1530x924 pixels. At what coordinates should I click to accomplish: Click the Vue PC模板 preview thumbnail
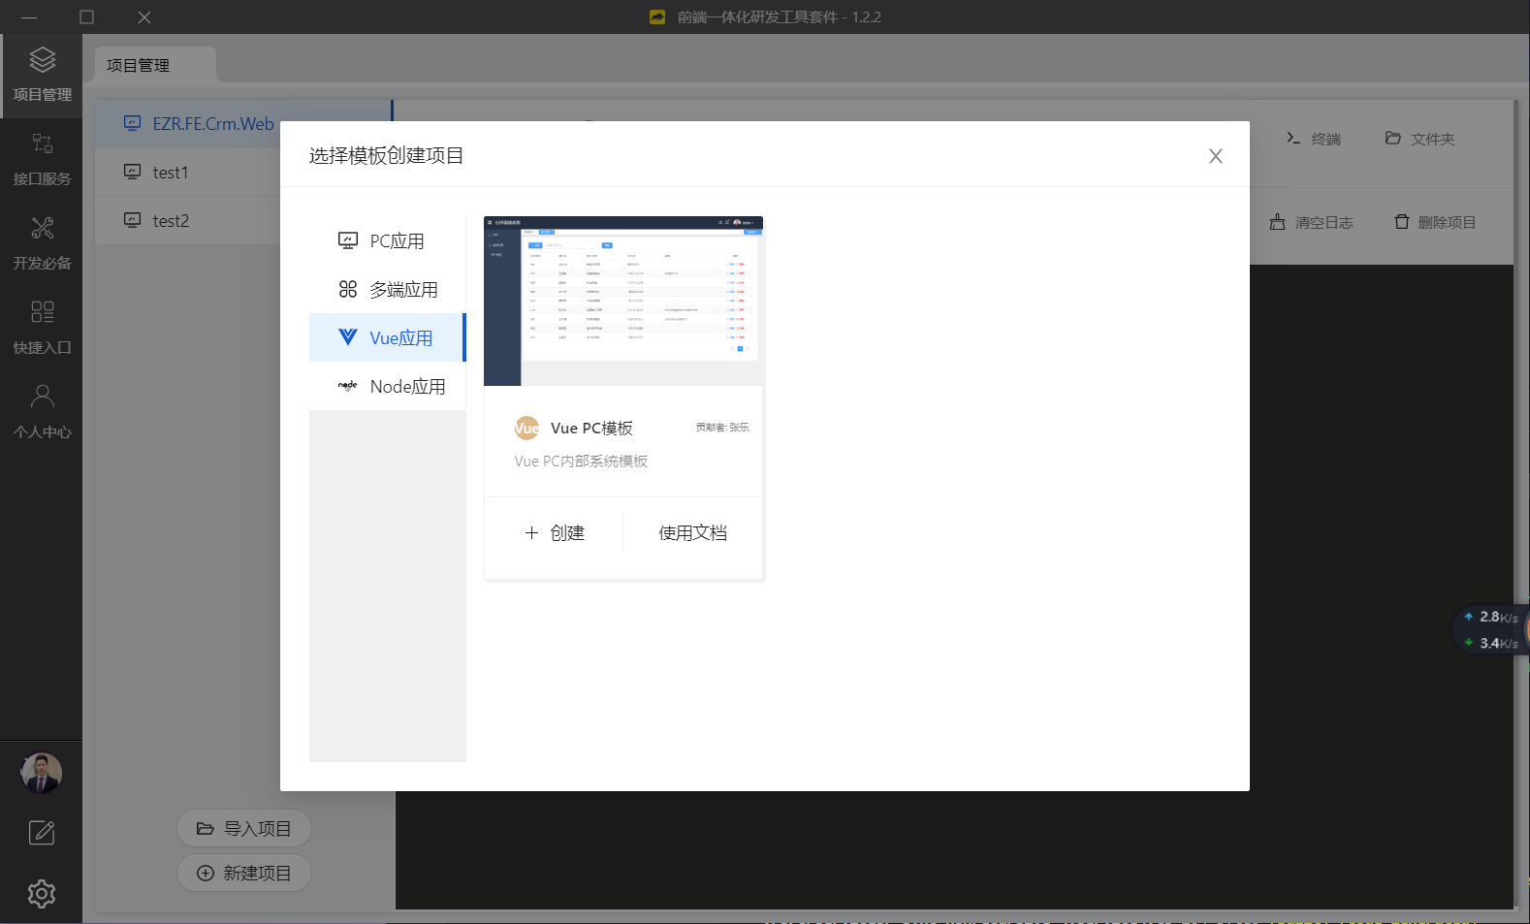coord(623,301)
